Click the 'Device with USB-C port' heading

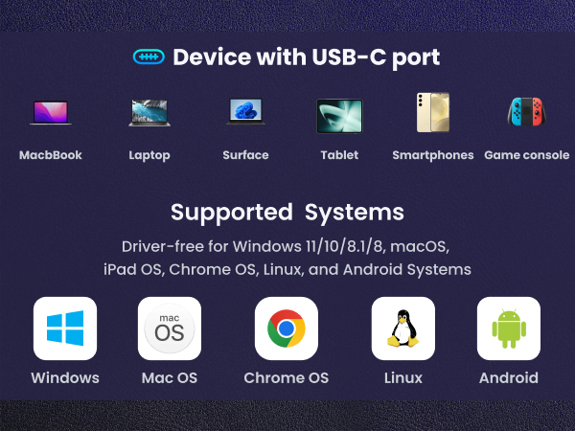click(x=307, y=57)
